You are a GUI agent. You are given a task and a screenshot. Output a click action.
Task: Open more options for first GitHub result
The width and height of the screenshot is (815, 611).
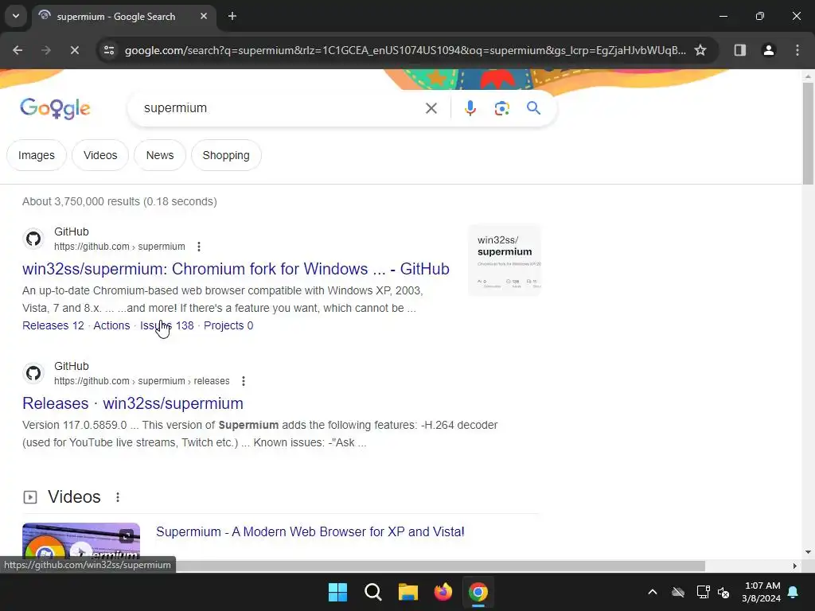coord(198,247)
